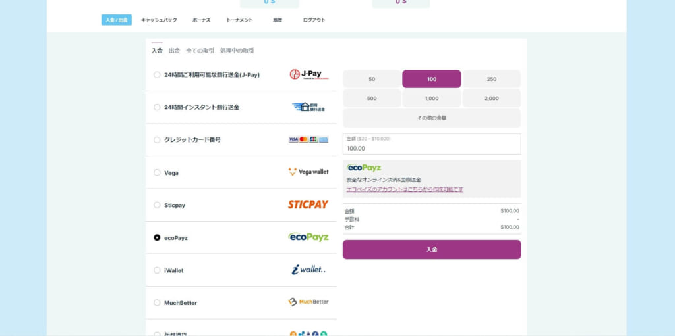Click the ログアウト menu item
Viewport: 675px width, 336px height.
[314, 20]
